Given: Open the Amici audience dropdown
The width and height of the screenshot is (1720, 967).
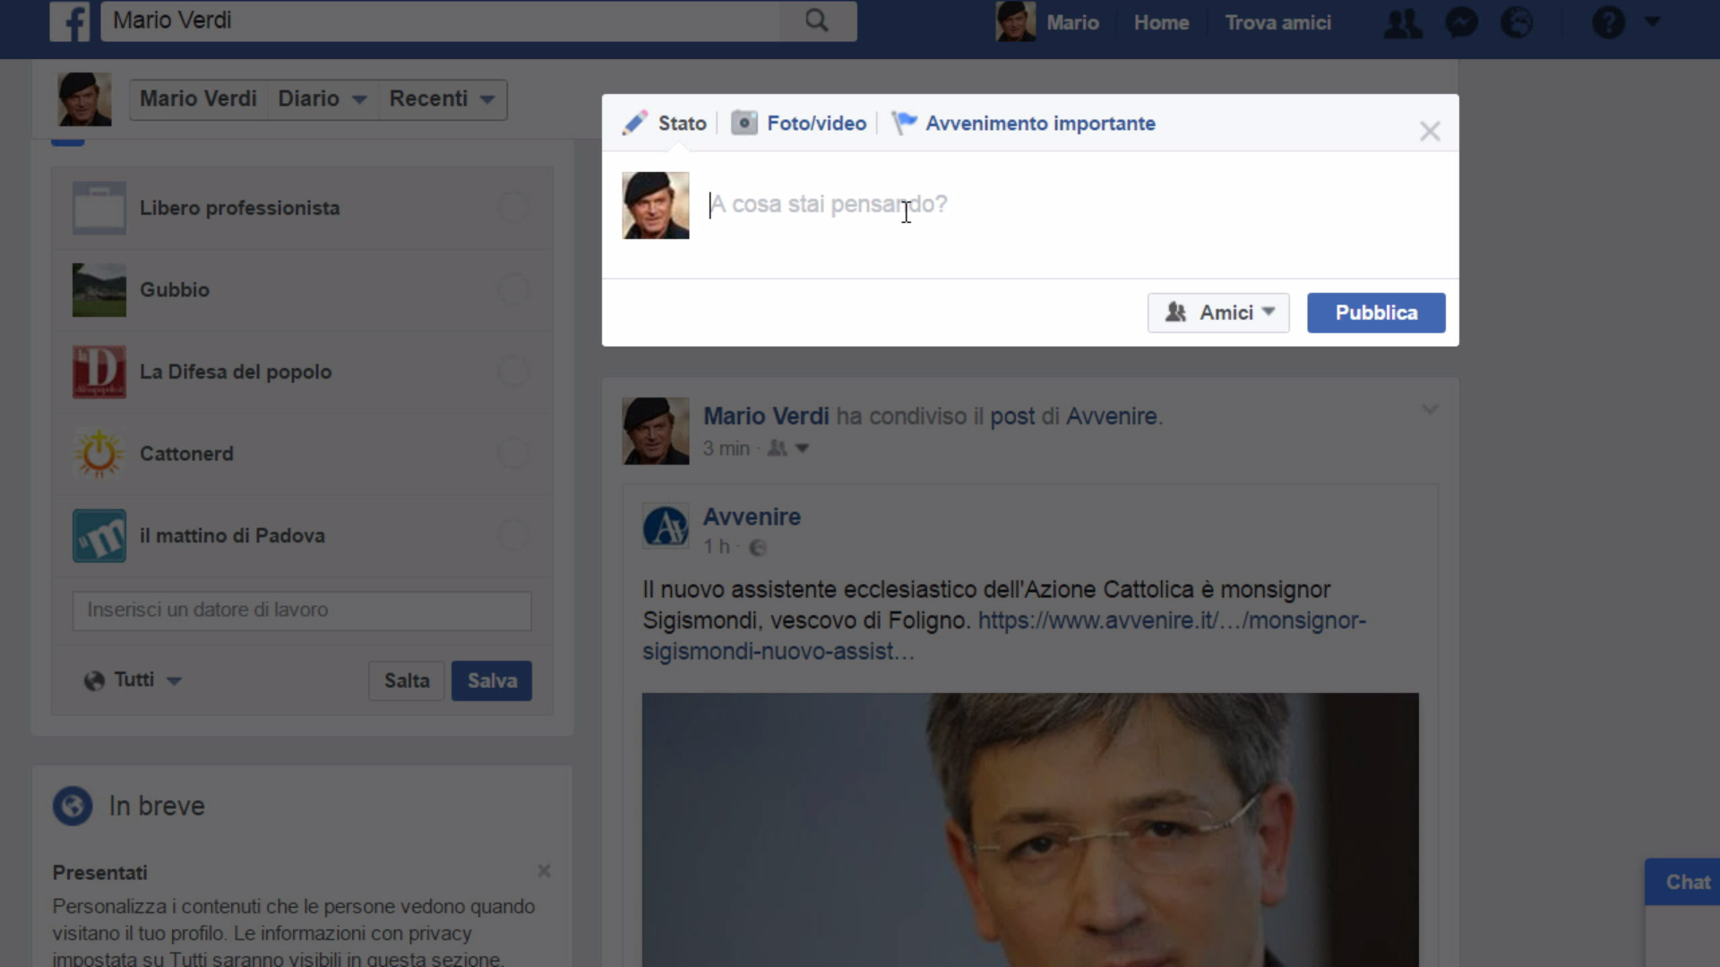Looking at the screenshot, I should (x=1218, y=312).
